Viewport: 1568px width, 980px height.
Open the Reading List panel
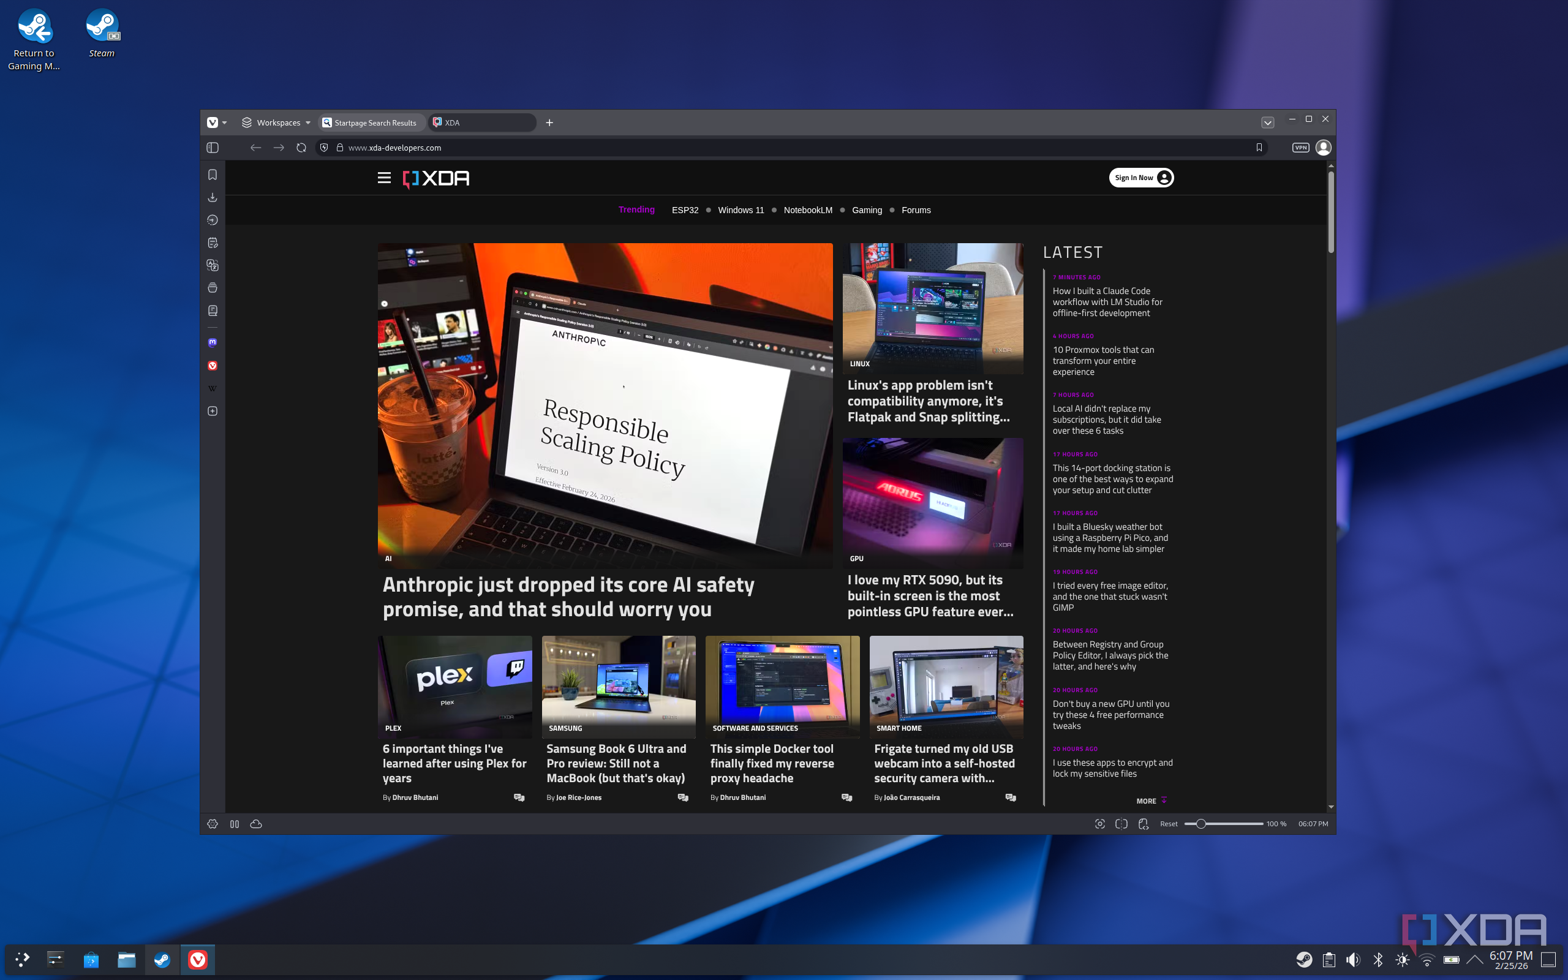pos(213,311)
